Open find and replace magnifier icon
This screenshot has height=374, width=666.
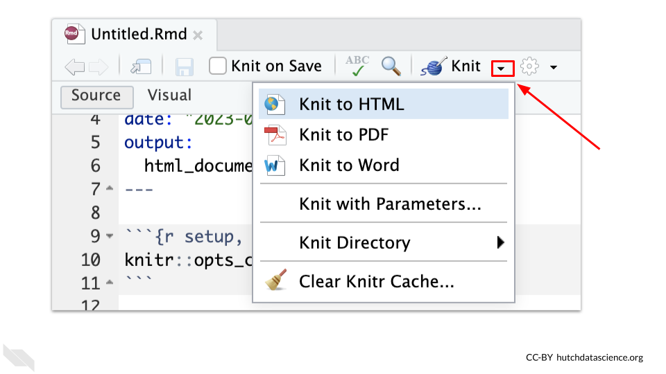click(391, 66)
